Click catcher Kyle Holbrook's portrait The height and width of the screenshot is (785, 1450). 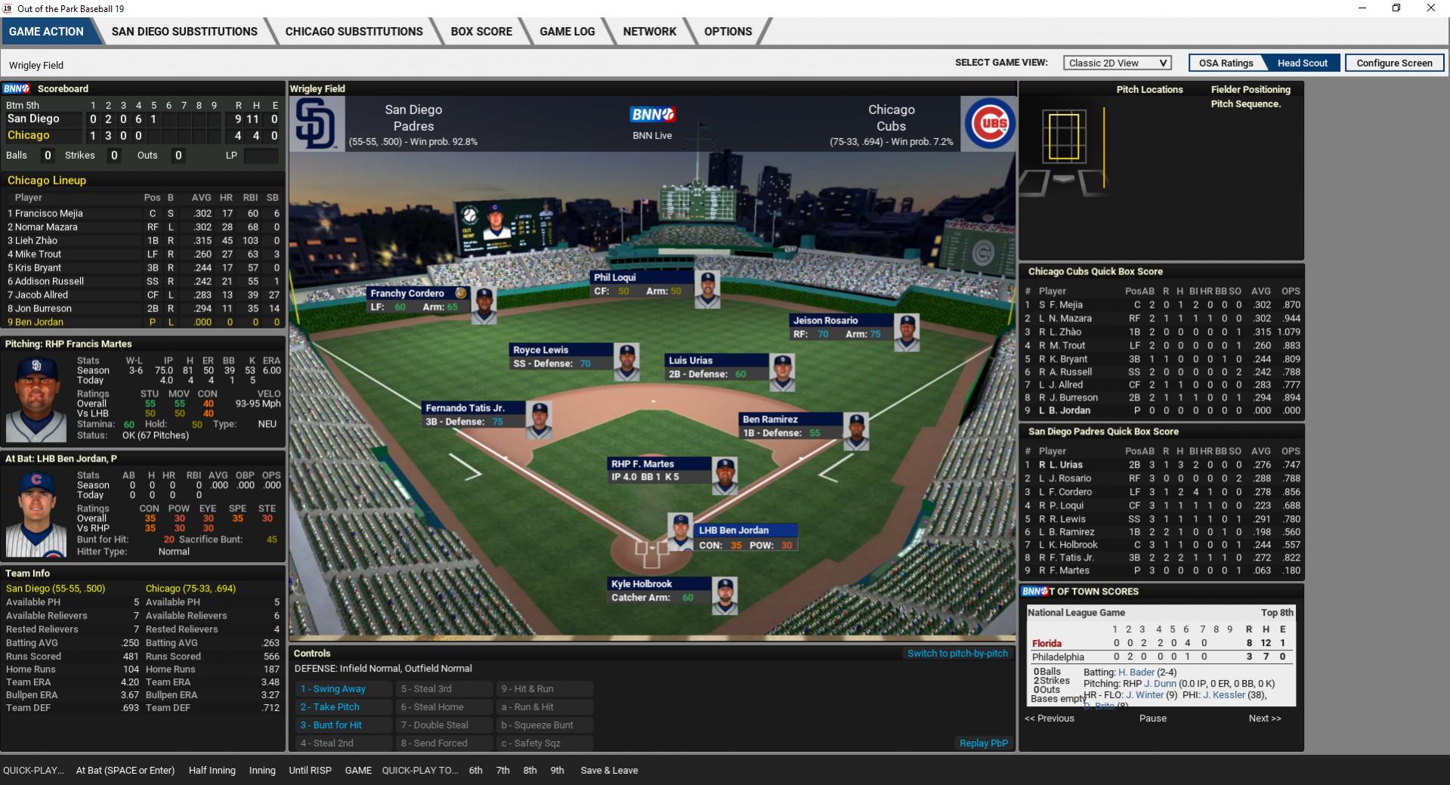pyautogui.click(x=725, y=595)
